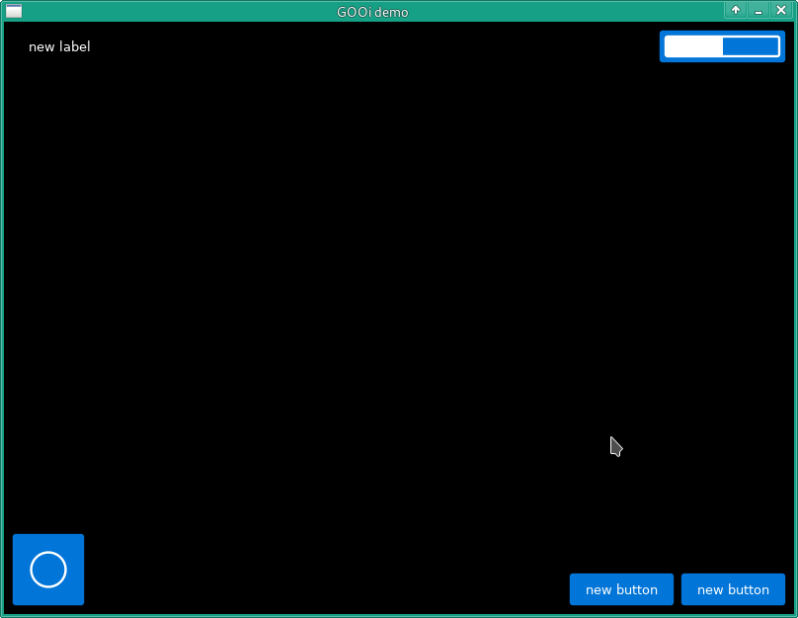Toggle the switch in the top right
The width and height of the screenshot is (798, 618).
(x=722, y=46)
